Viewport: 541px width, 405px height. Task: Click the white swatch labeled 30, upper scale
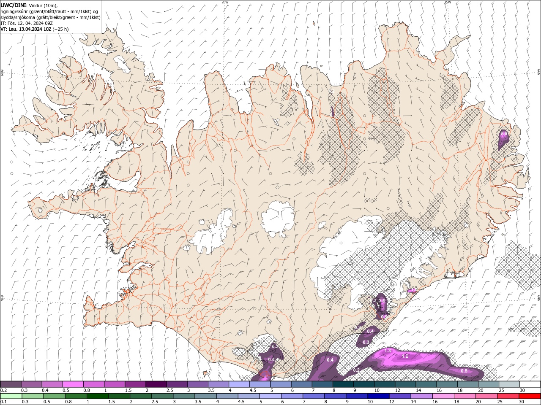[x=530, y=384]
